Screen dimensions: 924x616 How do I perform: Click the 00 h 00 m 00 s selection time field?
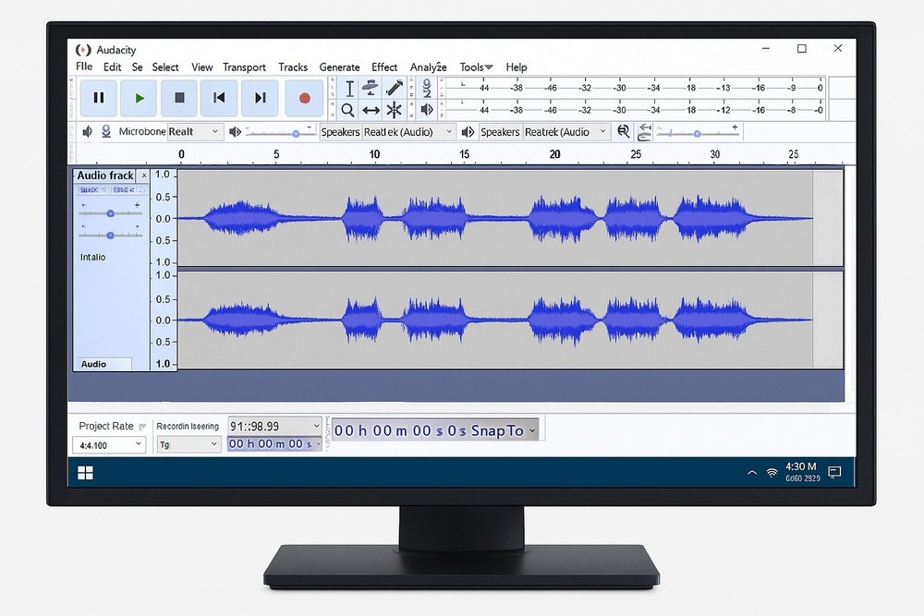[274, 444]
